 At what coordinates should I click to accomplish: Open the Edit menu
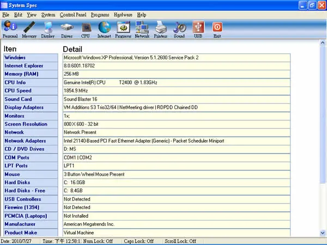pos(18,15)
